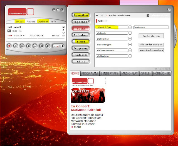Open the Programm sidebar button
The image size is (178, 146).
[x=81, y=48]
